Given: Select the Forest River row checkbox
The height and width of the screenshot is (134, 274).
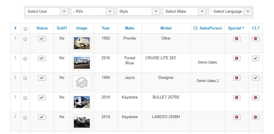Looking at the screenshot, I should tap(25, 59).
